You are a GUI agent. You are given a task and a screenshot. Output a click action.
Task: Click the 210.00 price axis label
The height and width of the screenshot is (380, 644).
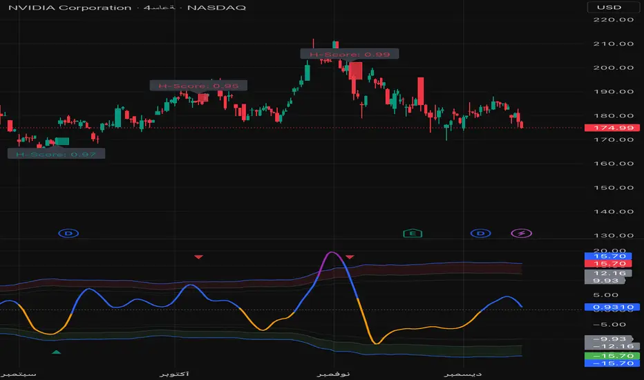click(x=613, y=44)
